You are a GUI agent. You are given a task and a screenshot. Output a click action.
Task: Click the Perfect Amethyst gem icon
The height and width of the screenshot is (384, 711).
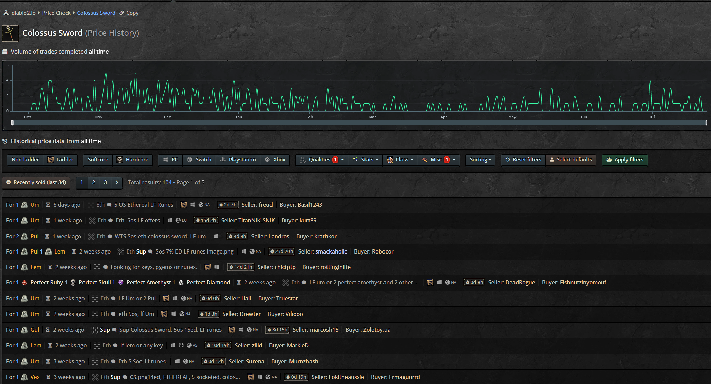[121, 282]
